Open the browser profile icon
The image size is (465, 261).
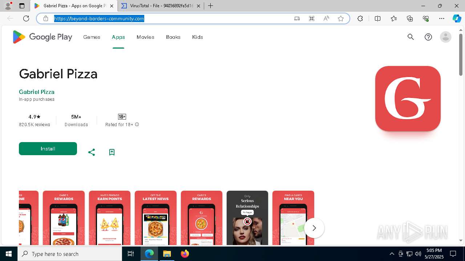click(x=8, y=6)
